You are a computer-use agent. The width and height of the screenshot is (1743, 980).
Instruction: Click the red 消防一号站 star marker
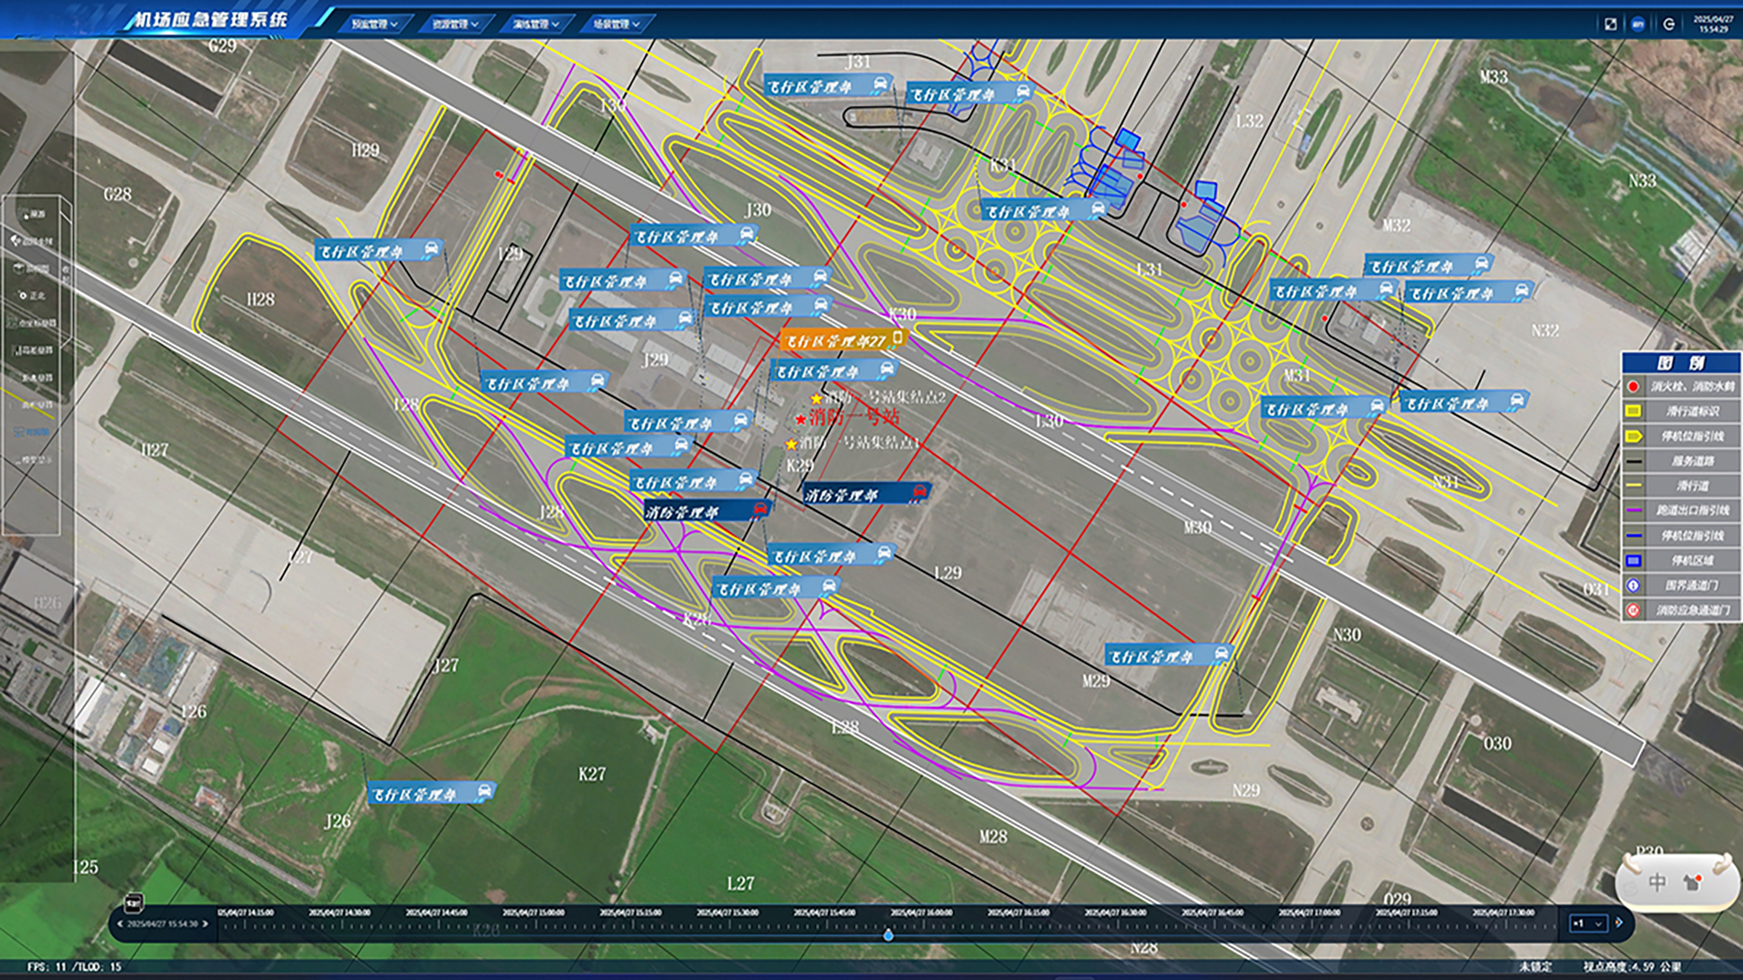800,419
